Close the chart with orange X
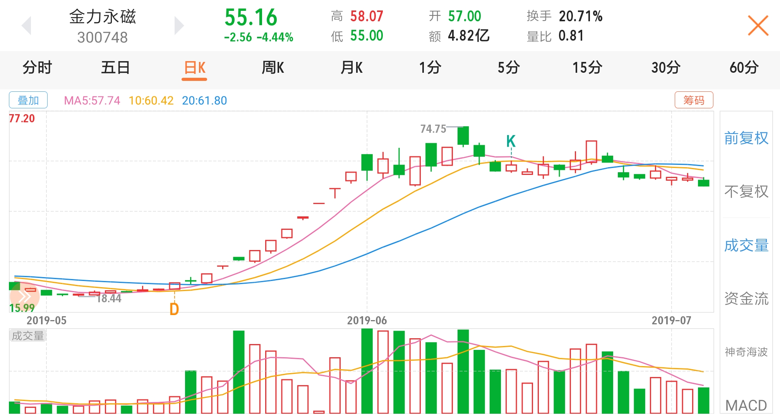Image resolution: width=780 pixels, height=418 pixels. 758,26
